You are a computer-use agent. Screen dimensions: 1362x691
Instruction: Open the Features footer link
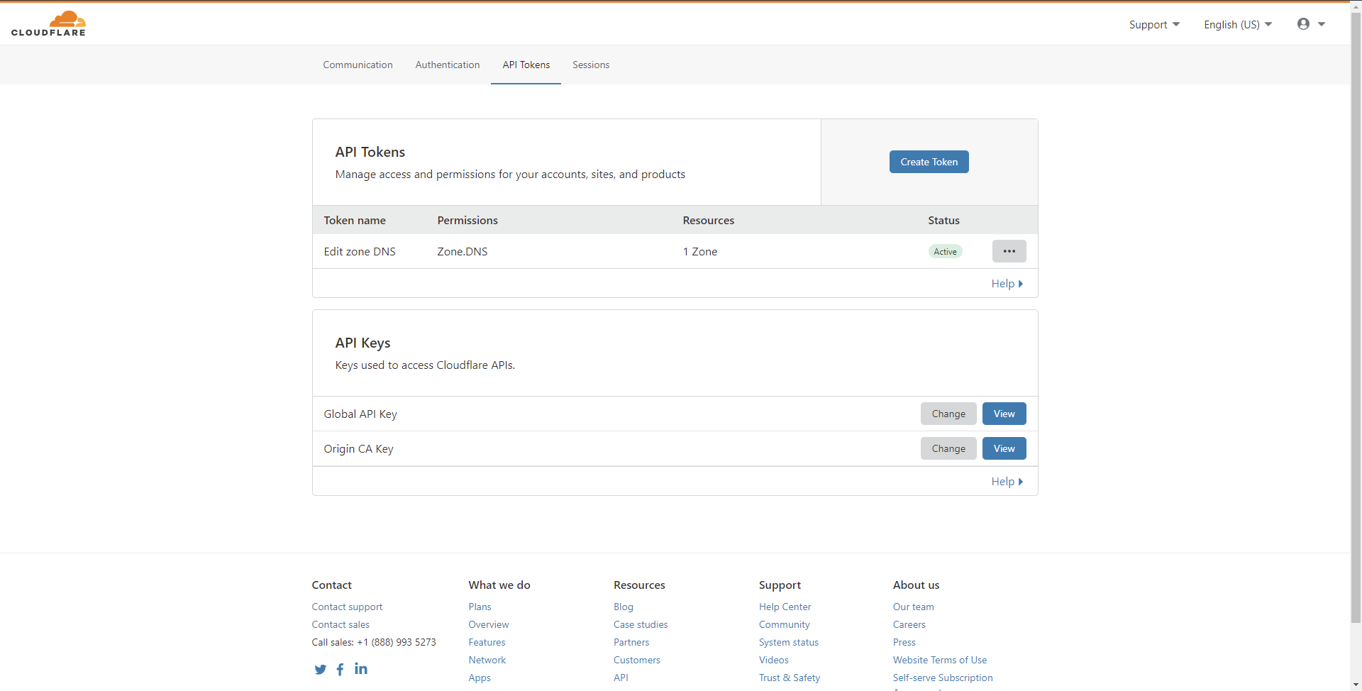[x=487, y=642]
